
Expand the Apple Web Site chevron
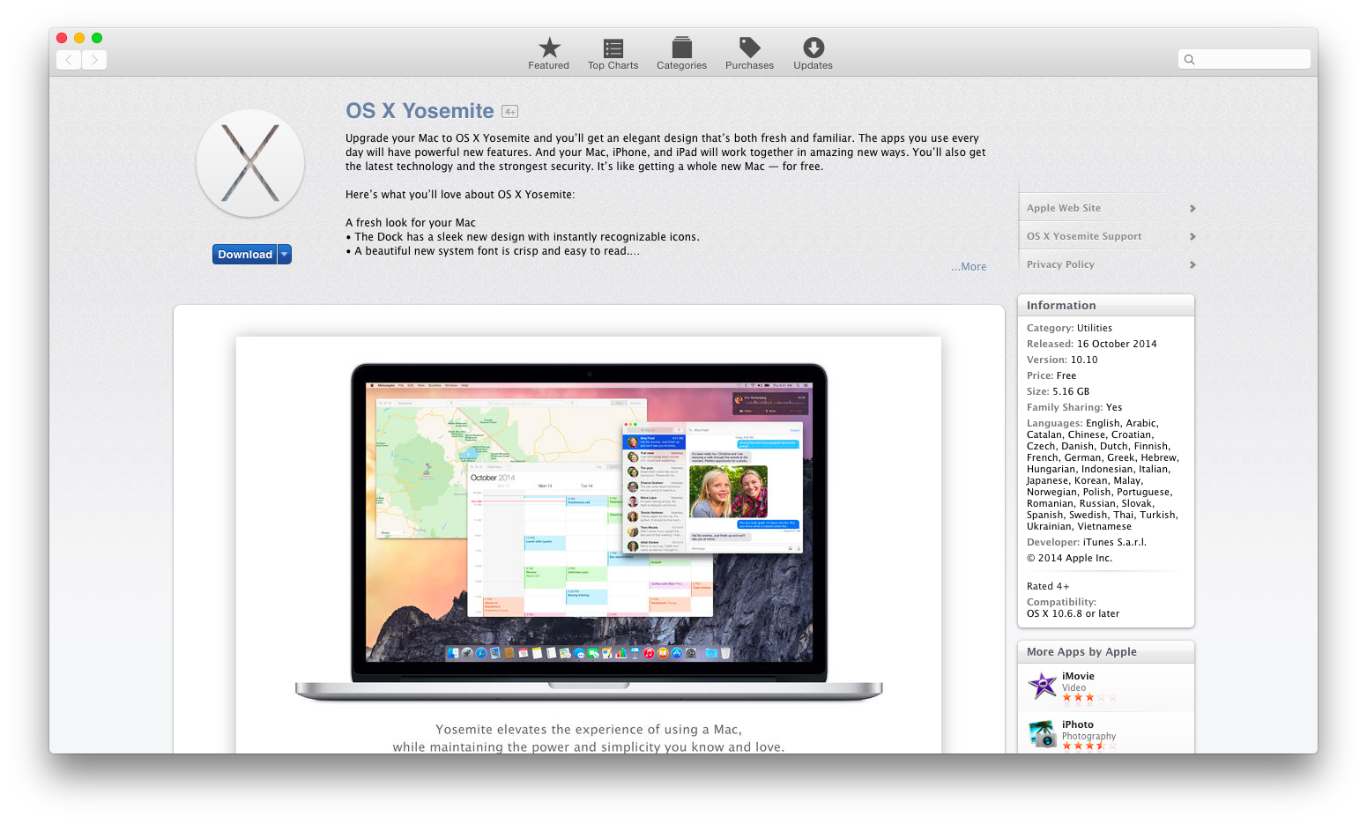pos(1192,209)
